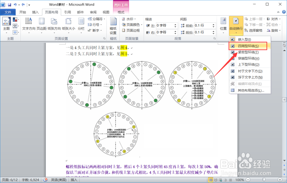The height and width of the screenshot is (183, 287).
Task: Click 段前 spacing before field
Action: click(x=203, y=25)
